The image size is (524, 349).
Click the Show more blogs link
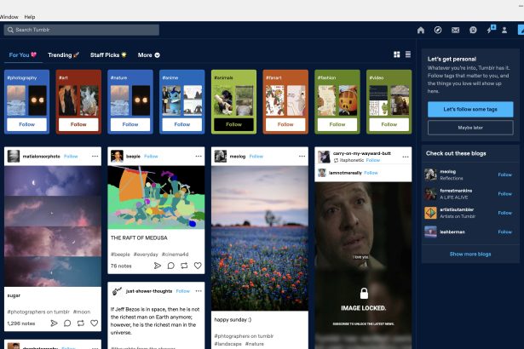pyautogui.click(x=470, y=254)
